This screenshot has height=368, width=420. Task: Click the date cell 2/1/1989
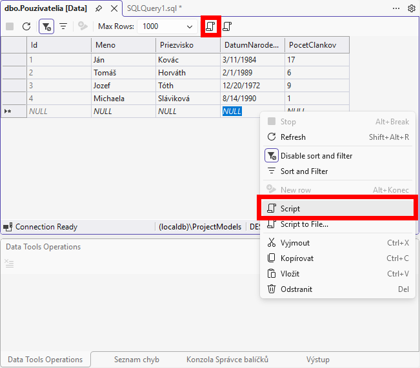click(253, 73)
